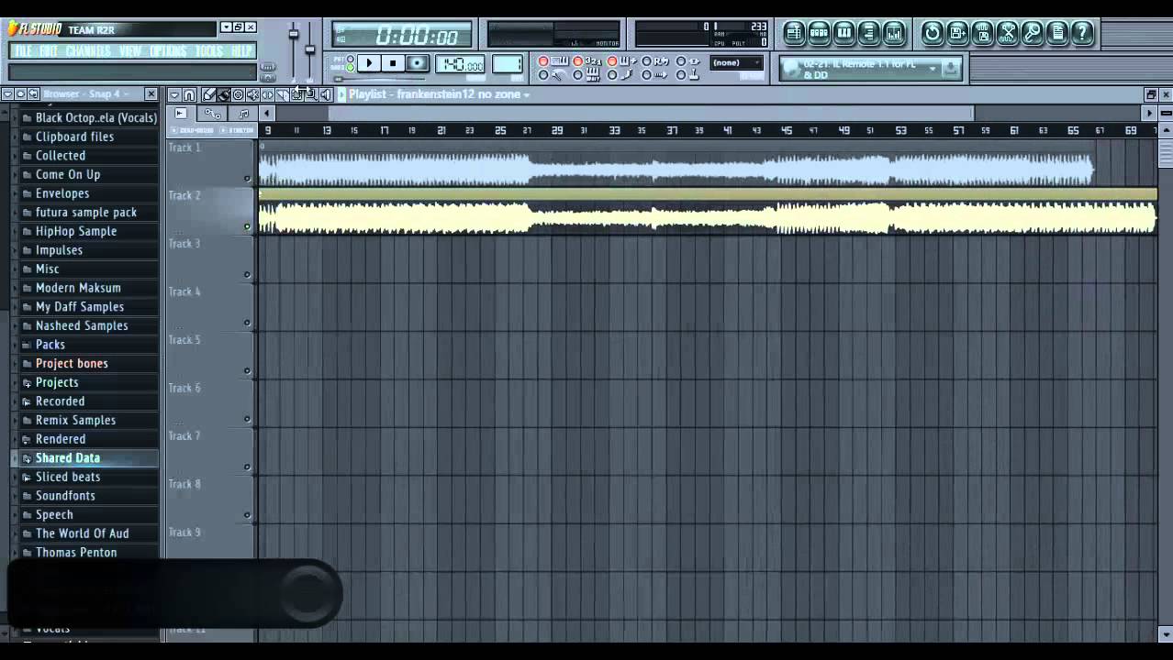The image size is (1173, 660).
Task: Click the Help question mark icon
Action: click(x=1081, y=34)
